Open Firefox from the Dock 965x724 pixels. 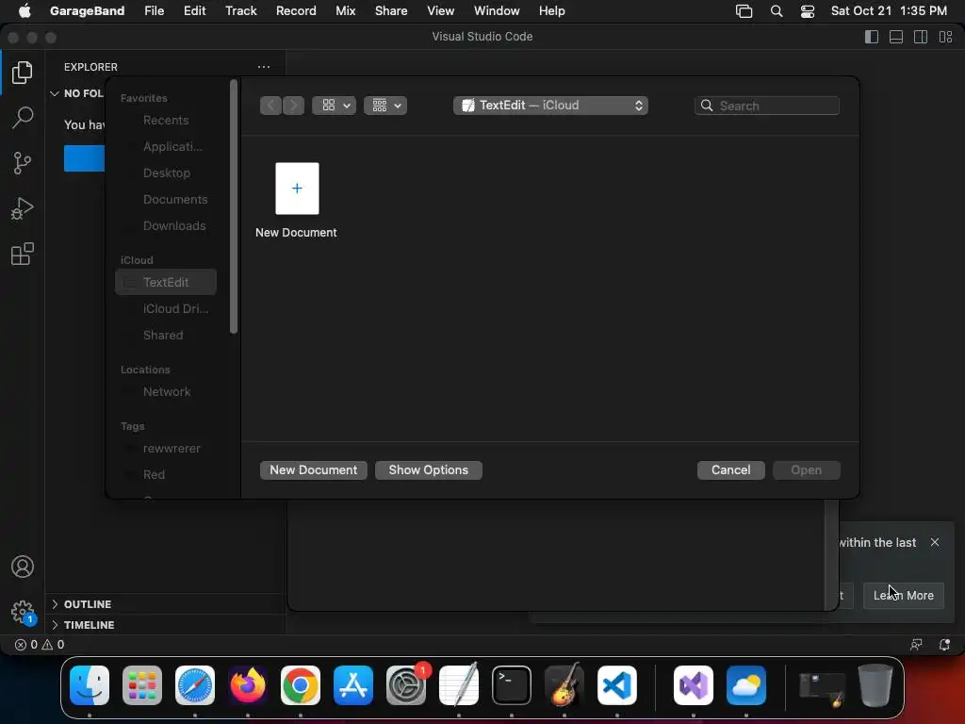click(248, 685)
